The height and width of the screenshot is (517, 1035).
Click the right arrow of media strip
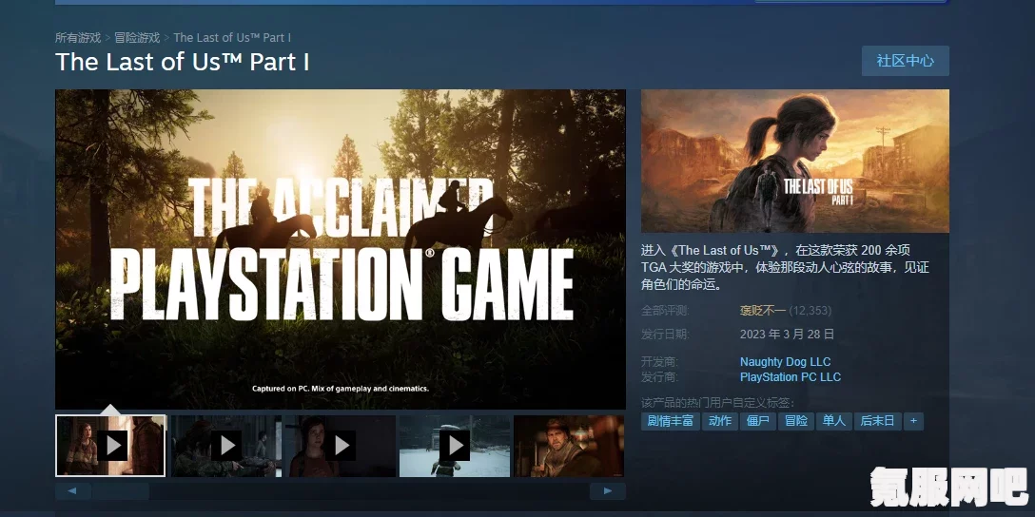point(607,490)
